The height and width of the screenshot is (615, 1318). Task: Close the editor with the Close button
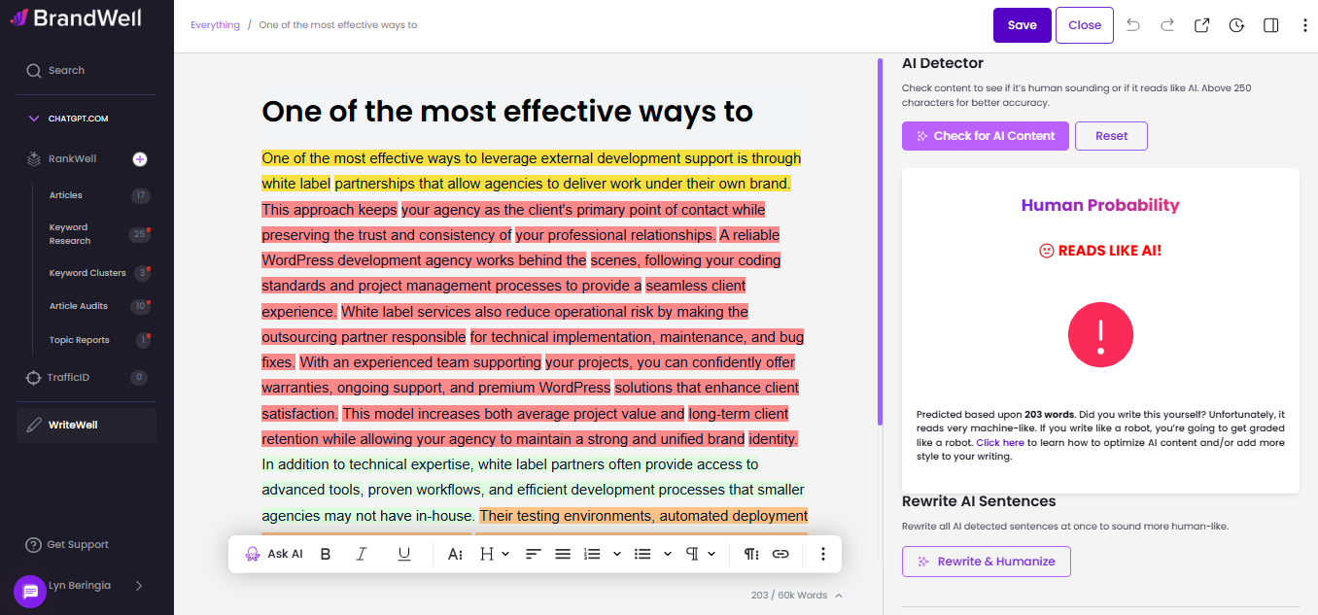pyautogui.click(x=1085, y=25)
